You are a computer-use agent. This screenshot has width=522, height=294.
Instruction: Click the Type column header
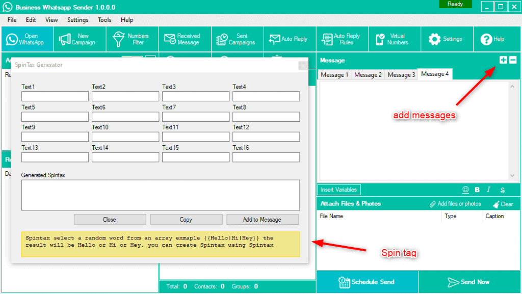click(x=462, y=216)
